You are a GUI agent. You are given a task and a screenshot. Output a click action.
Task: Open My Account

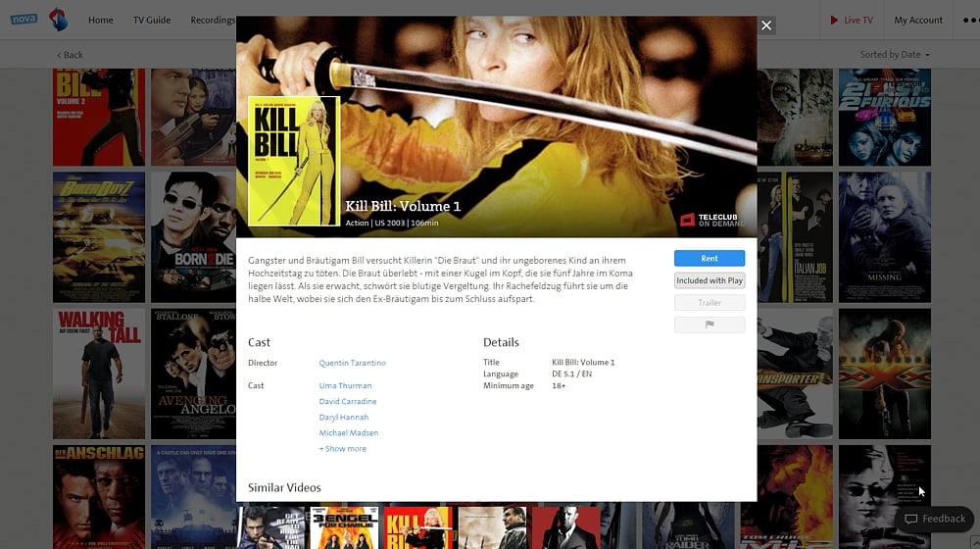(x=918, y=20)
